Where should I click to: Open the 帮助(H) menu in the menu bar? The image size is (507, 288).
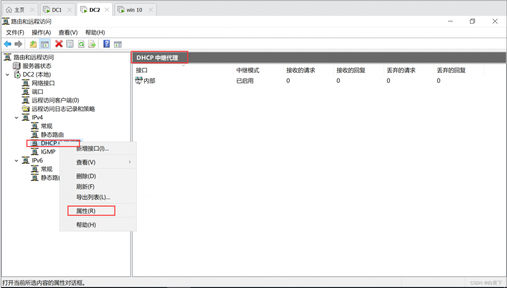(x=95, y=32)
